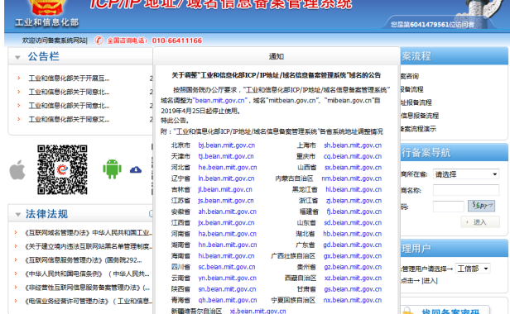The width and height of the screenshot is (510, 314).
Task: Open sh.beian.miit.gov.cn Shanghai link
Action: [353, 145]
